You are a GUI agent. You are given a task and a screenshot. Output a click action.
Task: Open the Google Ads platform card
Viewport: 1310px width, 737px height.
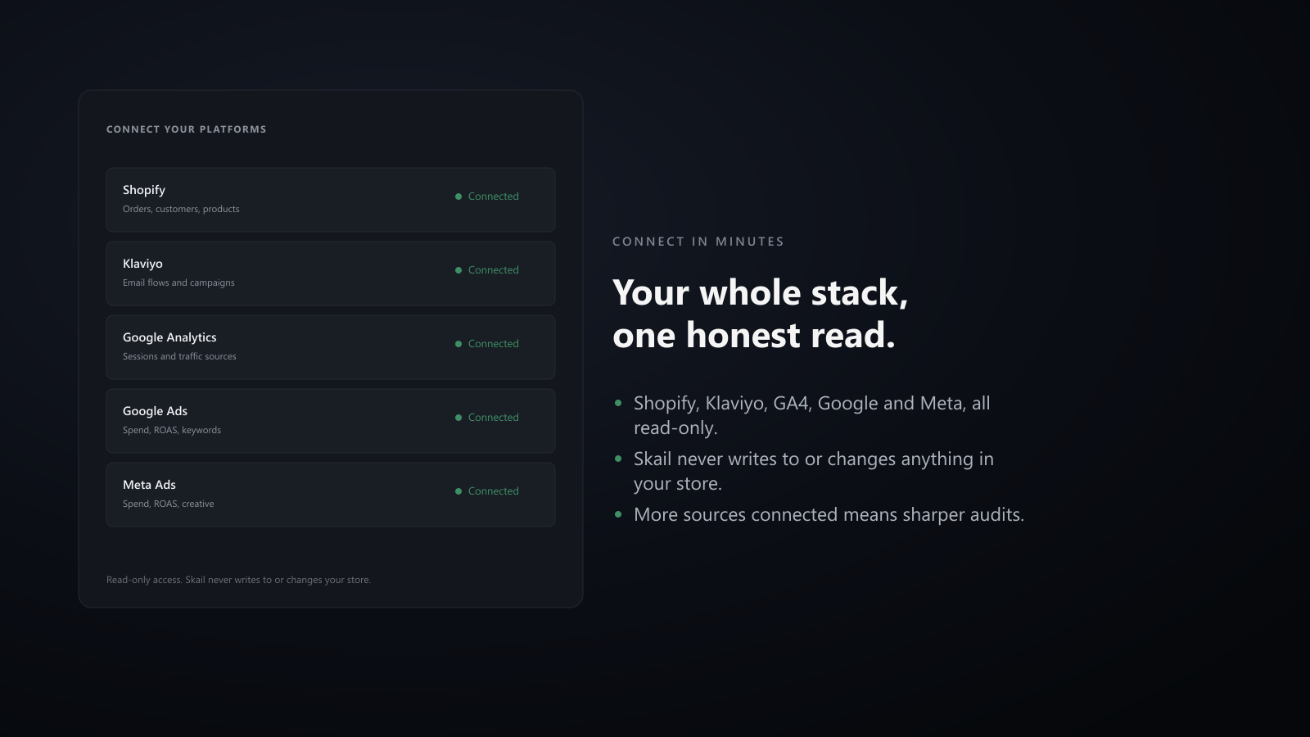pyautogui.click(x=331, y=421)
